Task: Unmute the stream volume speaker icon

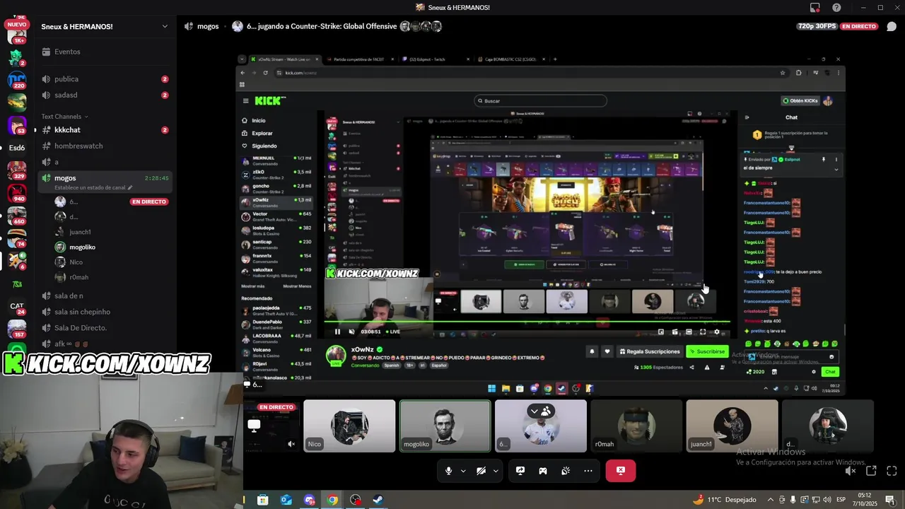Action: pyautogui.click(x=851, y=471)
